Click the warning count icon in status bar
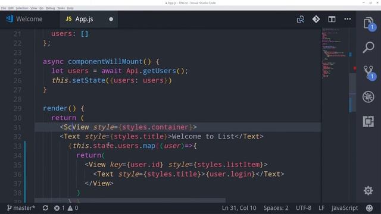 (70, 208)
